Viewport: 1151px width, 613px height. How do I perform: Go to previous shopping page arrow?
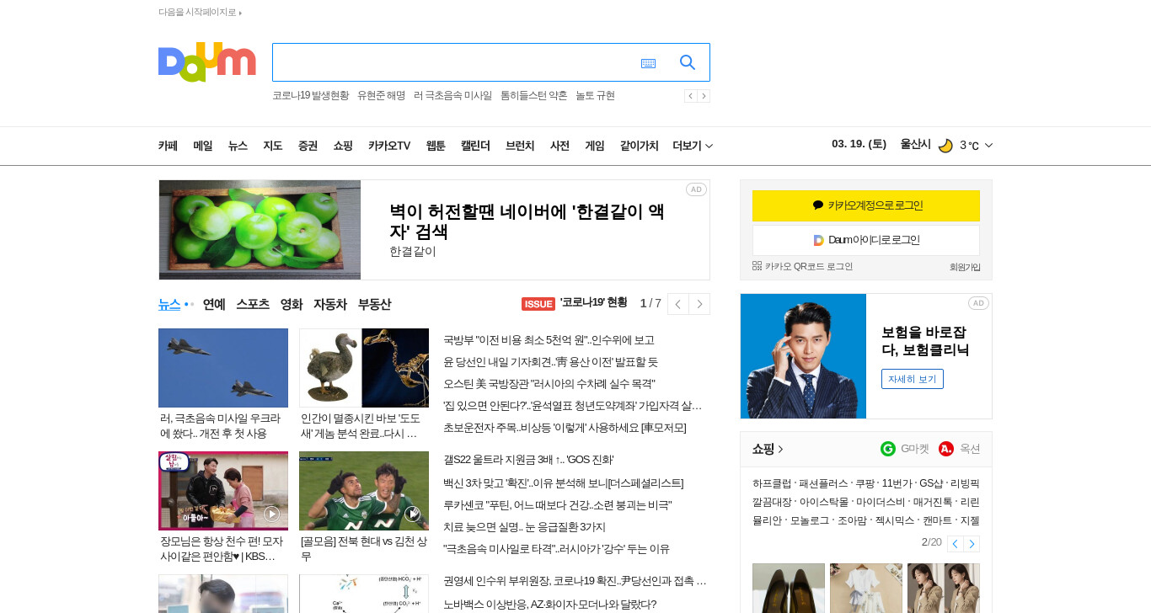click(955, 544)
